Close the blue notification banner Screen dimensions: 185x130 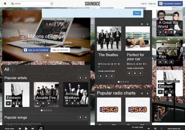point(137,13)
